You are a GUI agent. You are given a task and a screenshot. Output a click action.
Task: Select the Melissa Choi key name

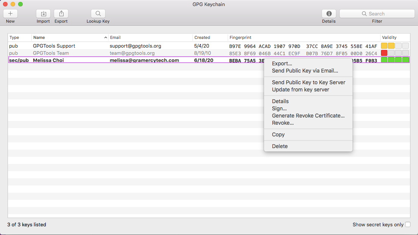coord(48,60)
